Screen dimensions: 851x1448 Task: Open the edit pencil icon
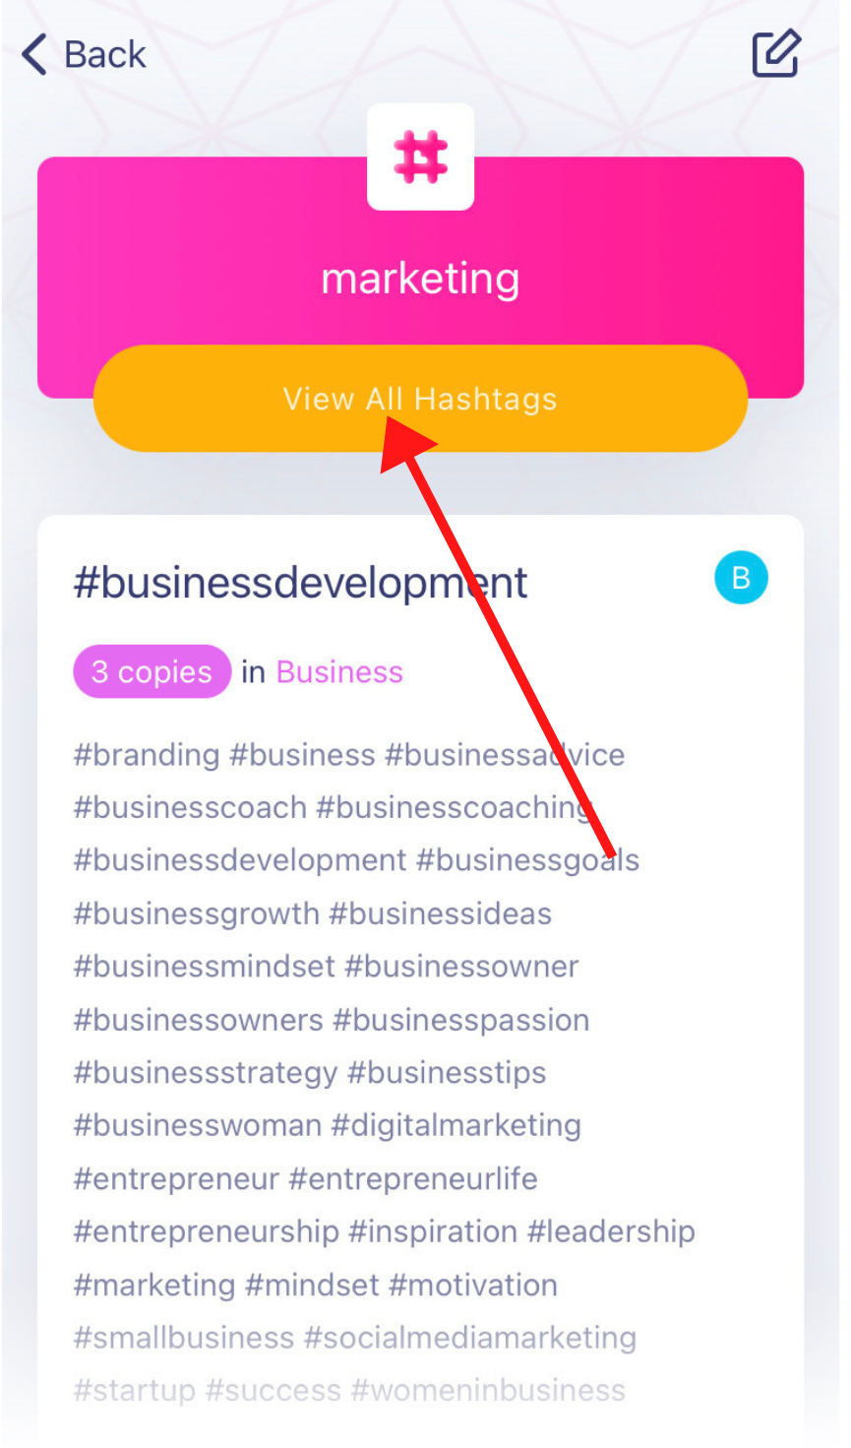[776, 53]
